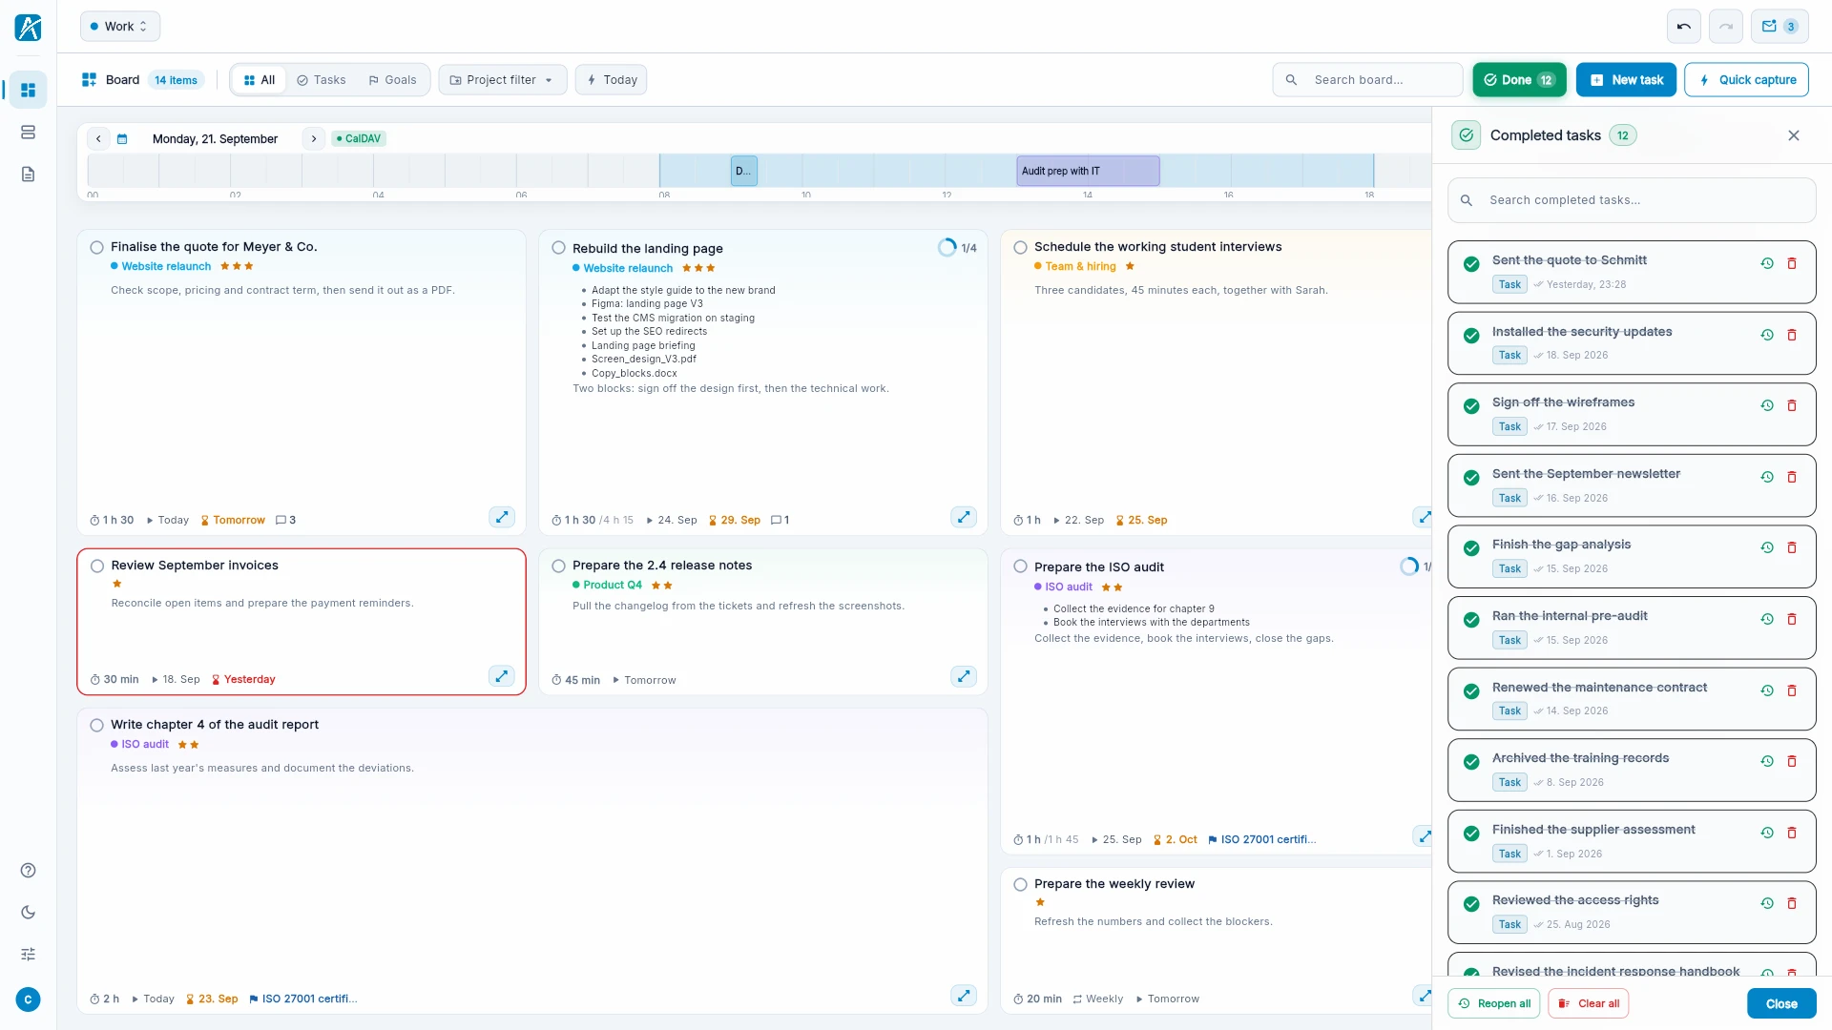Open the documents sidebar icon
This screenshot has width=1832, height=1030.
(x=29, y=174)
